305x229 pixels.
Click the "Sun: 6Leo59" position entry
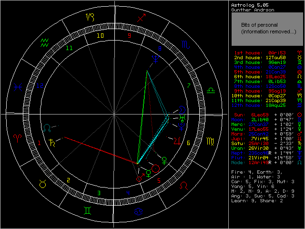(x=267, y=114)
